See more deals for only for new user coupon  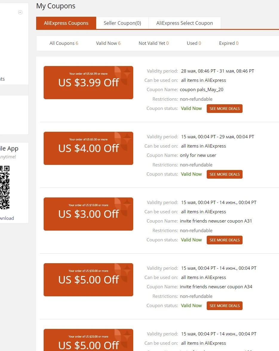tap(225, 174)
